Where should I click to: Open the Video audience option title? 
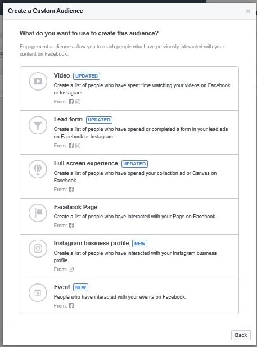(x=62, y=75)
